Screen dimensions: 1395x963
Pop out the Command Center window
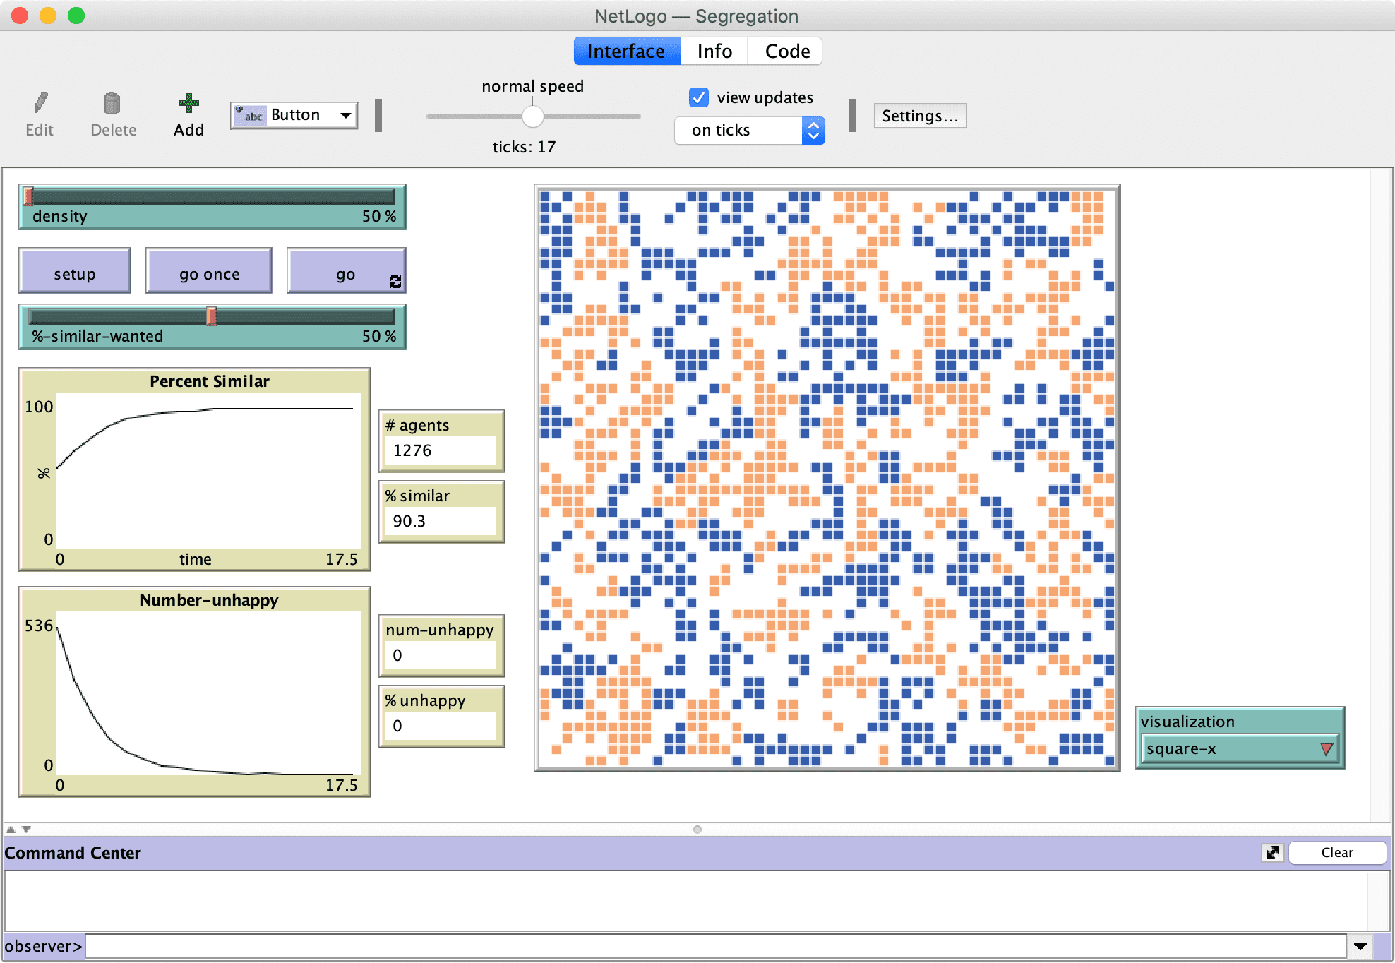(x=1272, y=853)
